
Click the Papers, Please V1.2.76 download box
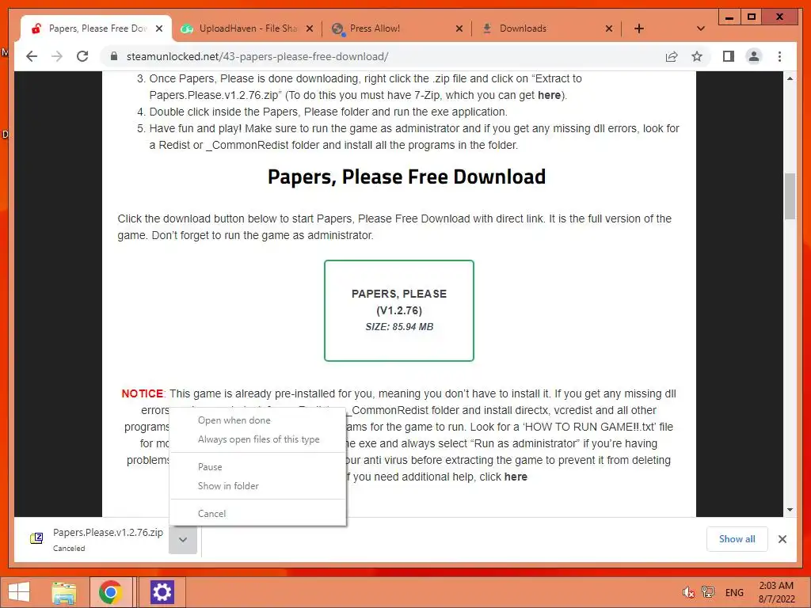tap(399, 310)
